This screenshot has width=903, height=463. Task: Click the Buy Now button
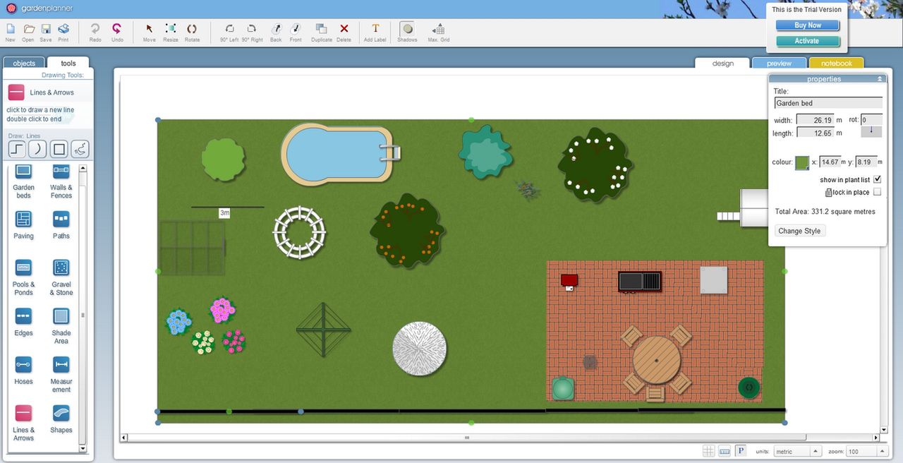[808, 25]
